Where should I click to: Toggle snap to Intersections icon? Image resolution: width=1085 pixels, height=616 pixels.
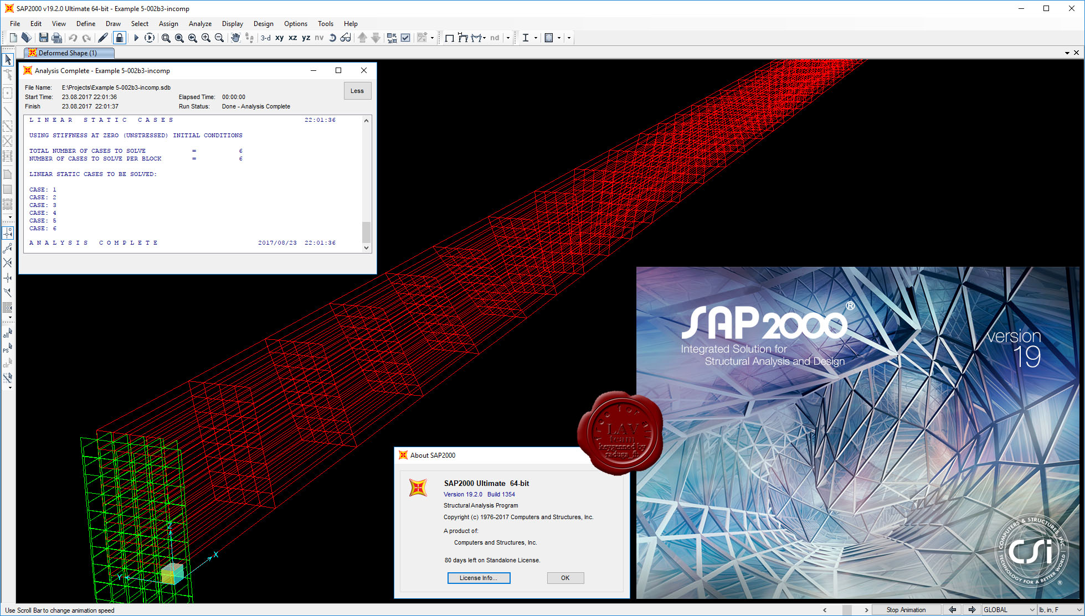tap(8, 262)
